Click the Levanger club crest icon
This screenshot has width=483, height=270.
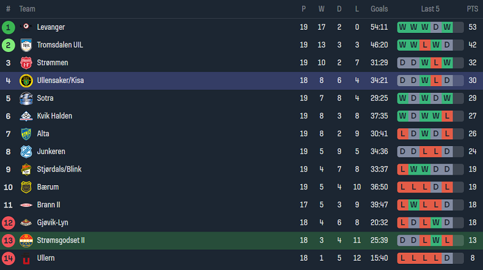pyautogui.click(x=26, y=27)
